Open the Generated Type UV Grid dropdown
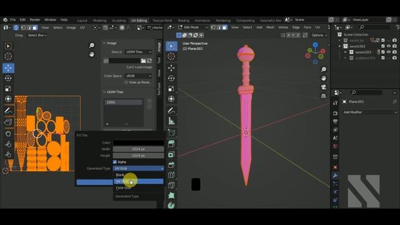Image resolution: width=400 pixels, height=225 pixels. click(x=139, y=168)
